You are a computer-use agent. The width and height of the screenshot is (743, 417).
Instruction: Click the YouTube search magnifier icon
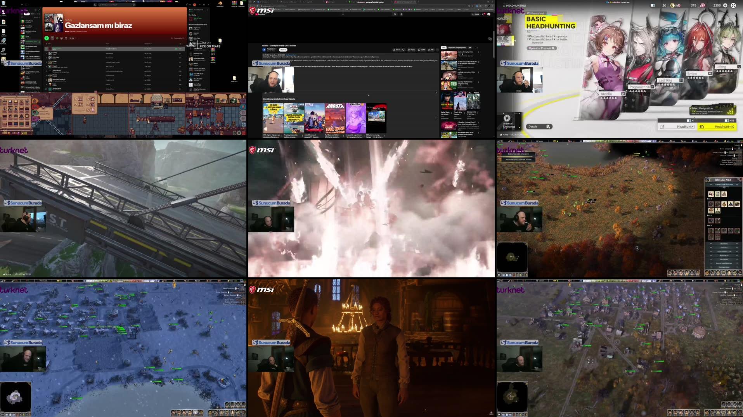point(395,14)
